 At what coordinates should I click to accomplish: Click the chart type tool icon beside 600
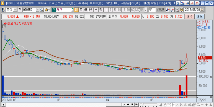pyautogui.click(x=168, y=10)
